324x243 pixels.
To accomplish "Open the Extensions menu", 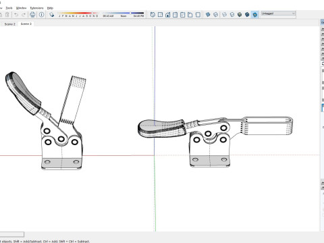I will tap(36, 8).
